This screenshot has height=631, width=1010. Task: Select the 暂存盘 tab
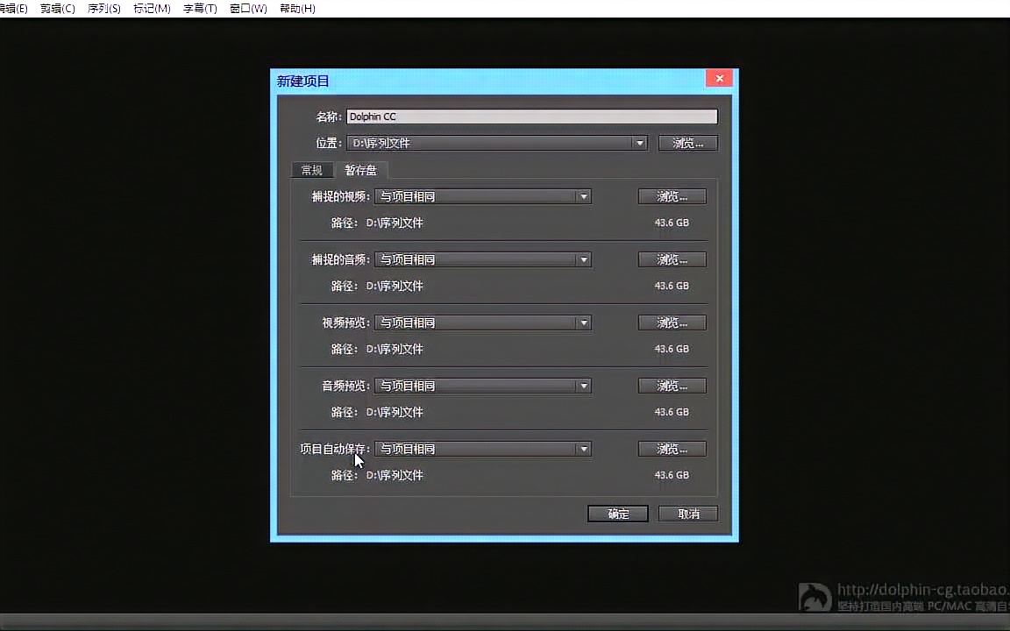click(x=360, y=170)
